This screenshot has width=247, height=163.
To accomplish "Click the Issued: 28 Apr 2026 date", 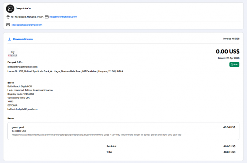I will pyautogui.click(x=229, y=58).
